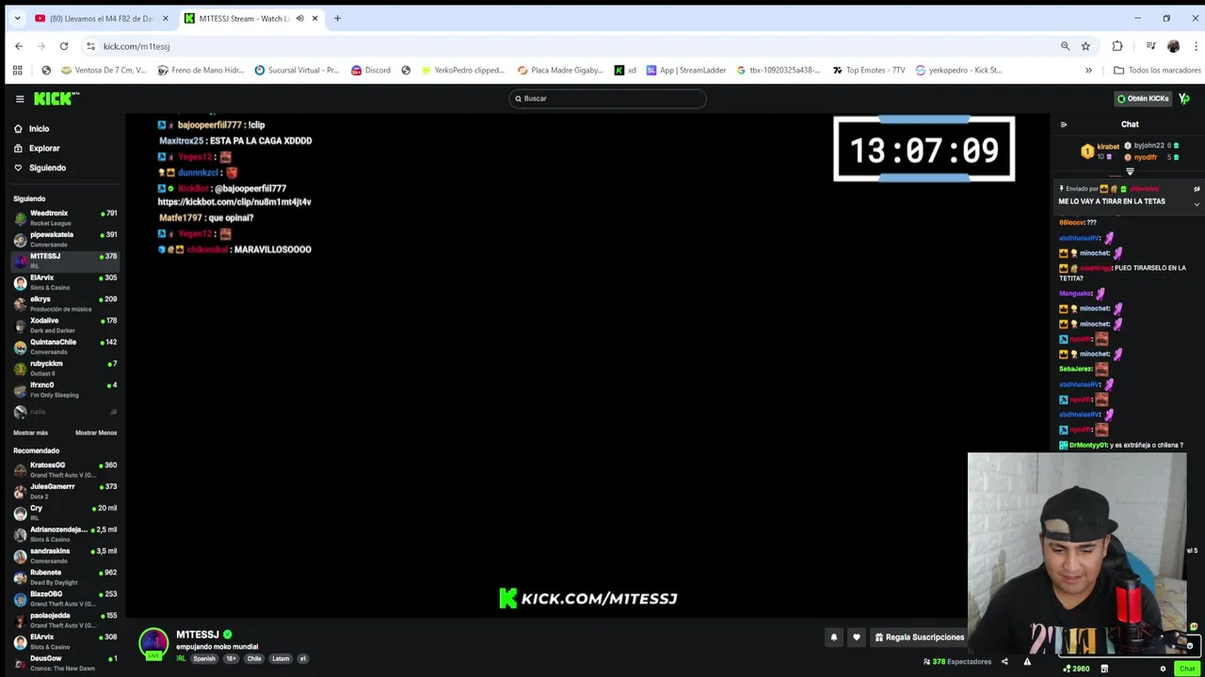
Task: Open JulesGamerrr recommended channel
Action: pyautogui.click(x=65, y=491)
